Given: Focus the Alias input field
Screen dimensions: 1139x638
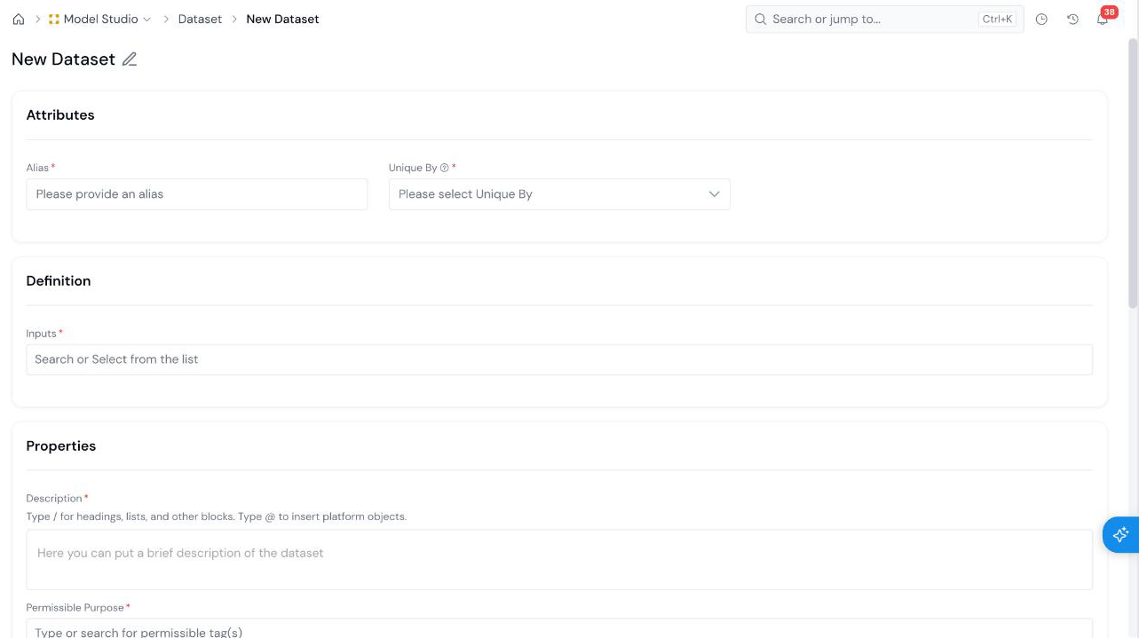Looking at the screenshot, I should 197,194.
